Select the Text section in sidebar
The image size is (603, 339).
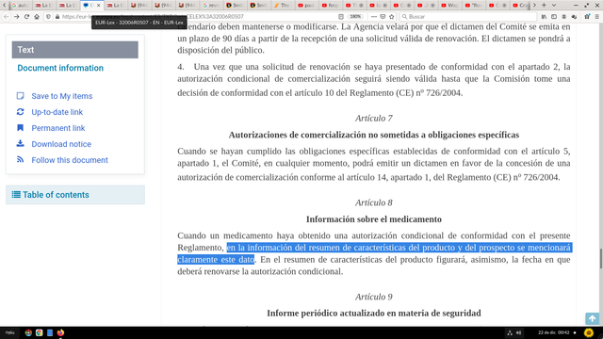tap(75, 50)
